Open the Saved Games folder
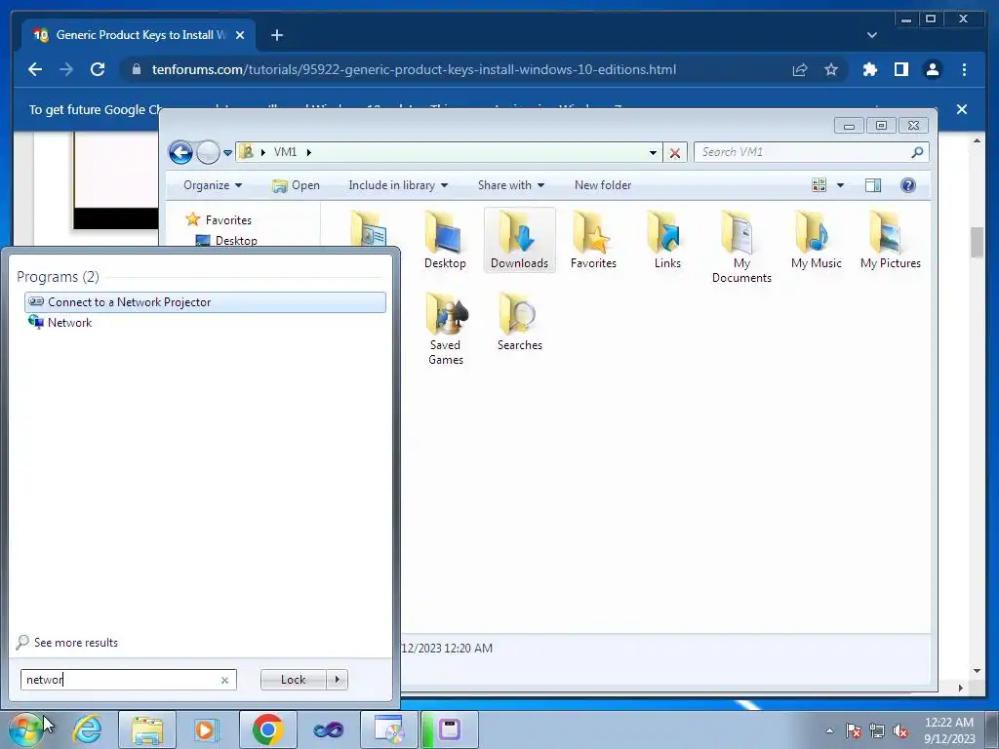The height and width of the screenshot is (749, 999). (445, 329)
